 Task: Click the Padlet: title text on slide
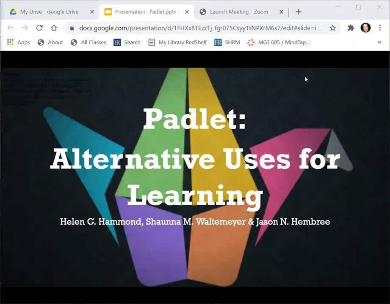pos(195,119)
